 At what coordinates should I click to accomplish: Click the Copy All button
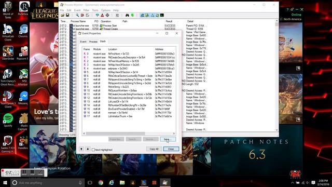(154, 149)
